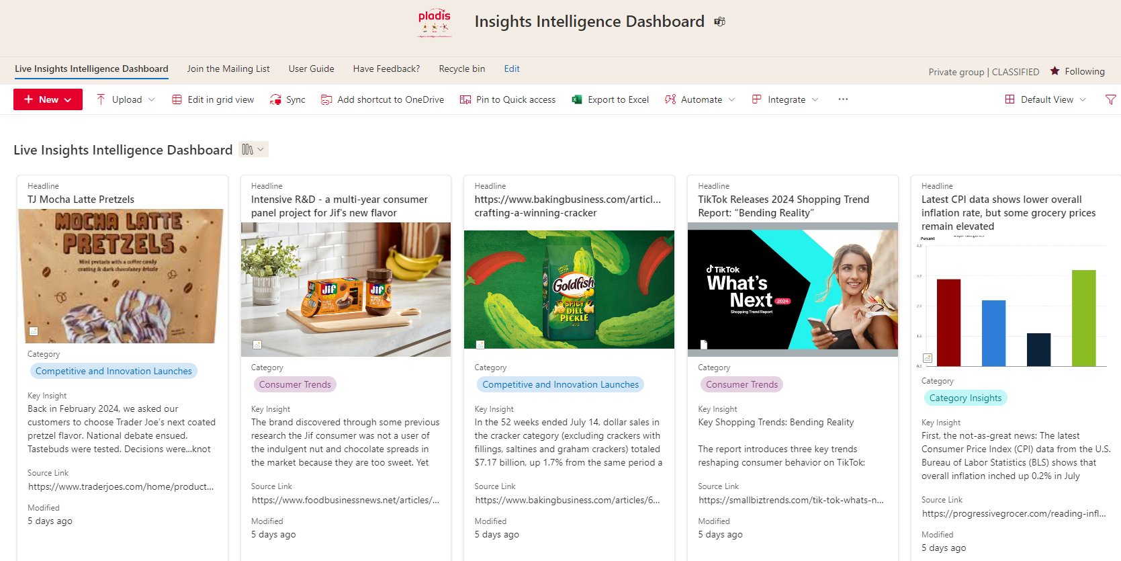Click the Pin to Quick access icon
The height and width of the screenshot is (561, 1121).
point(465,99)
